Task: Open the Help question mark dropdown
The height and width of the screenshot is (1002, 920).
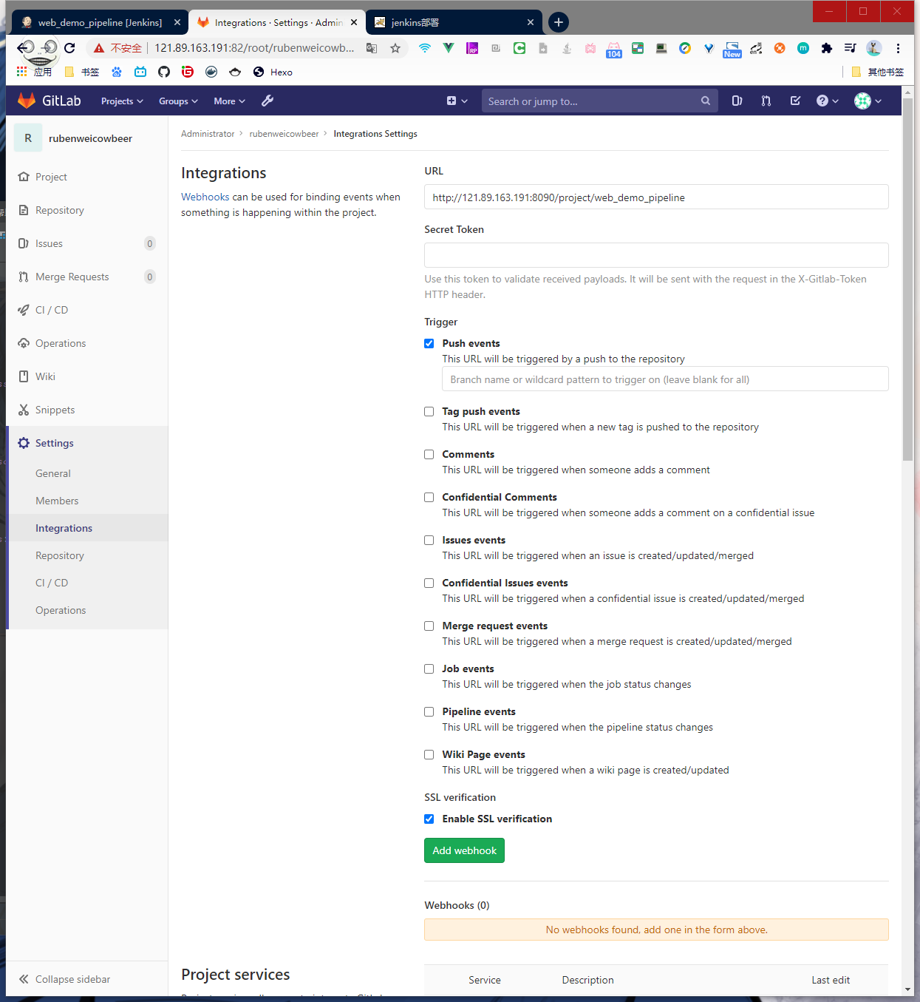Action: [827, 101]
